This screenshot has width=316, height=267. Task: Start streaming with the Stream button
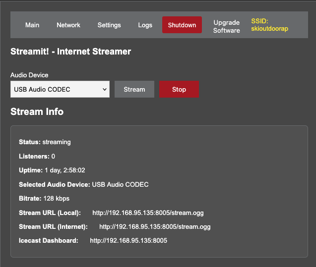coord(134,89)
